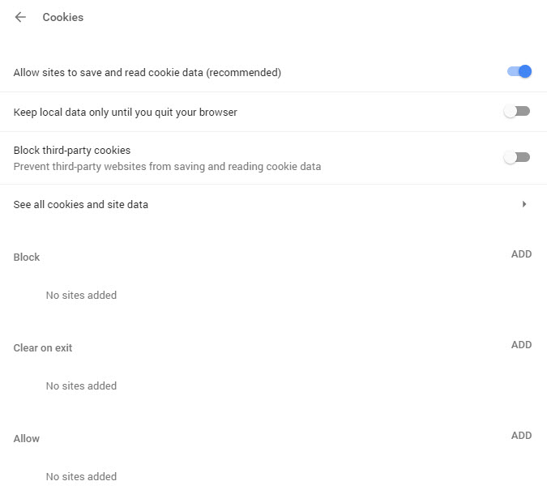Click ADD beside the Allow section
Viewport: 547px width, 494px height.
pyautogui.click(x=521, y=436)
